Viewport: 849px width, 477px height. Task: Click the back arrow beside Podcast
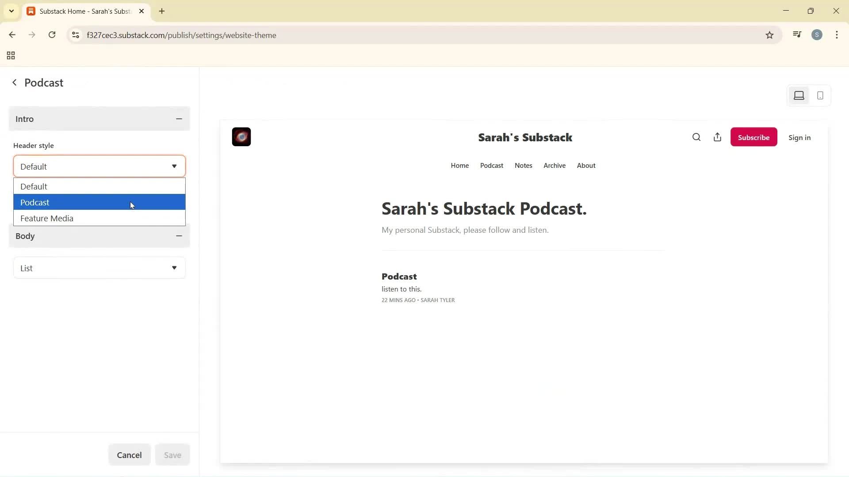tap(15, 83)
